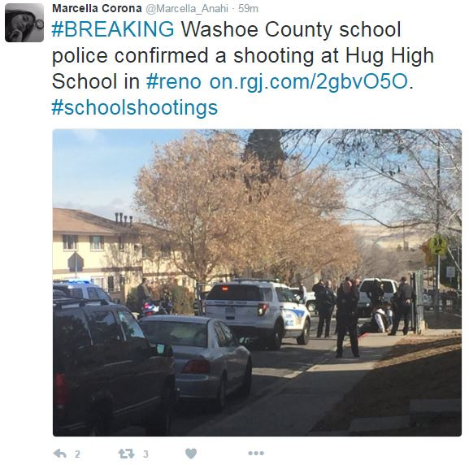This screenshot has width=469, height=465.
Task: Click the text 'Washoe County school'
Action: coord(291,29)
